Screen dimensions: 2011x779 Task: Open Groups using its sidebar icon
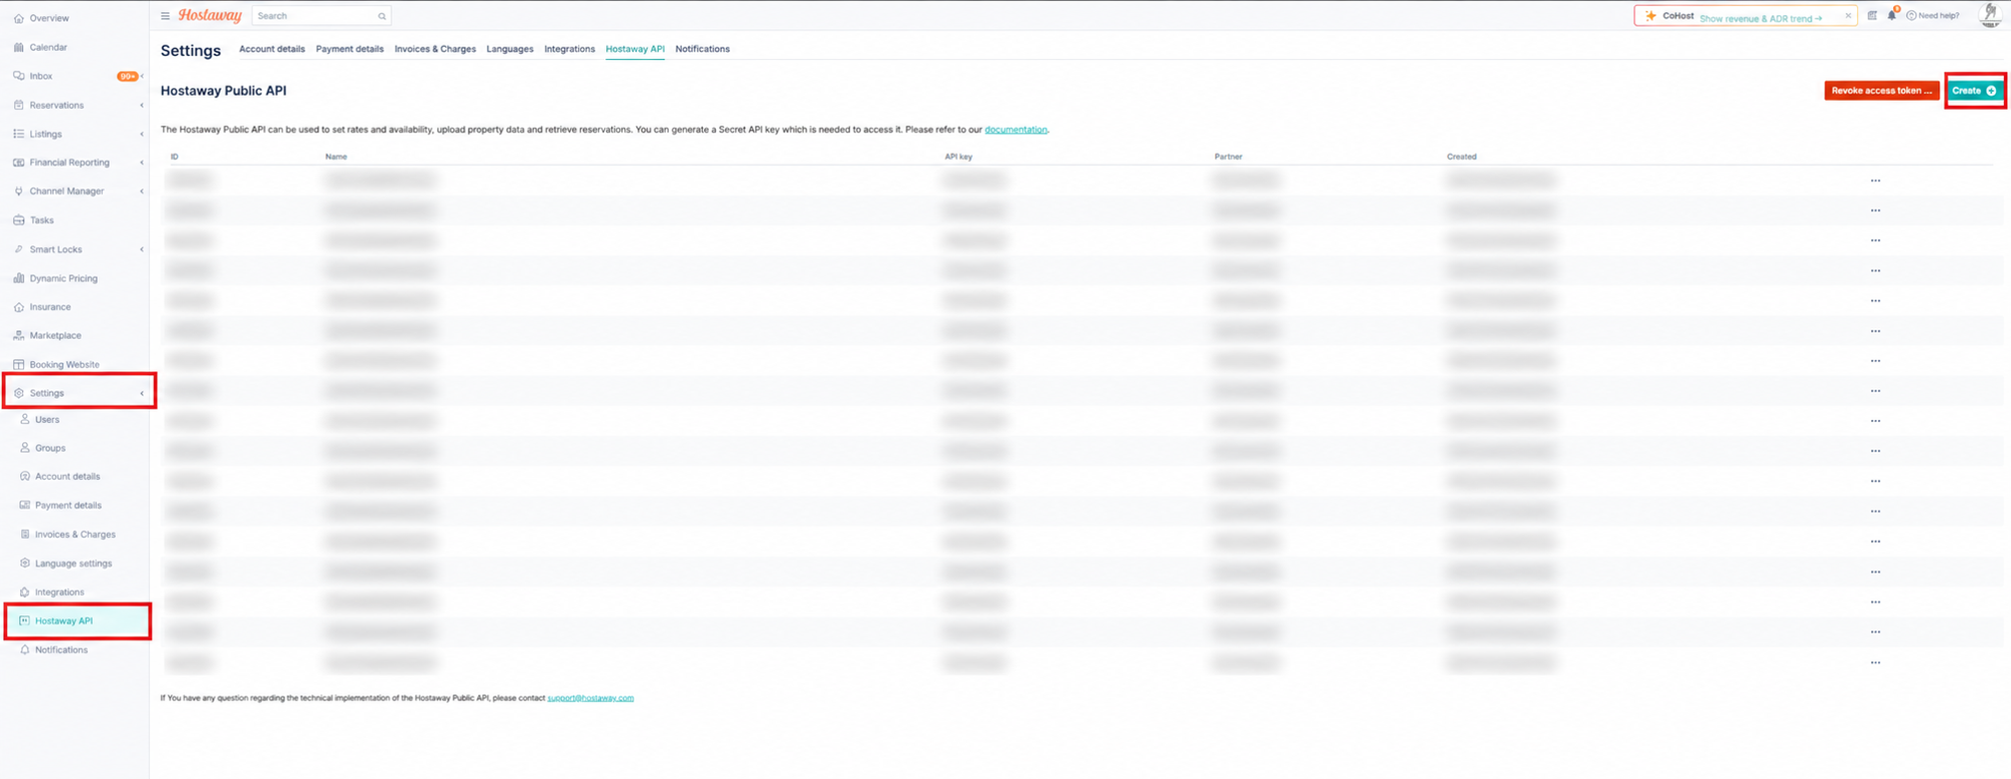[25, 449]
